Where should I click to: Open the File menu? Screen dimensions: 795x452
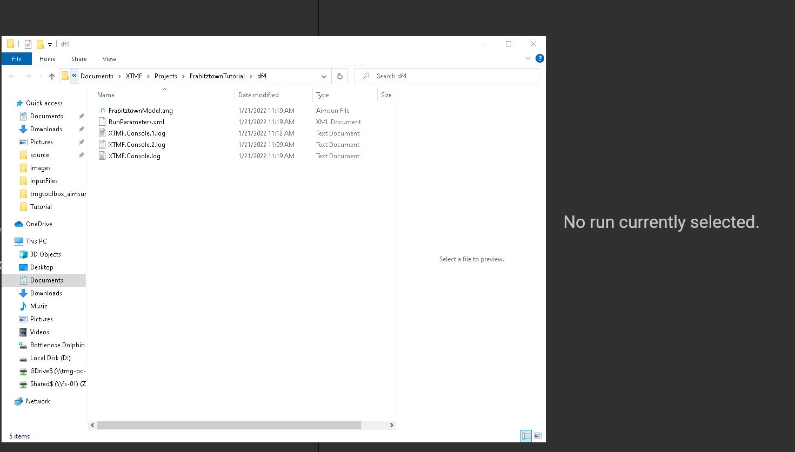(x=16, y=58)
